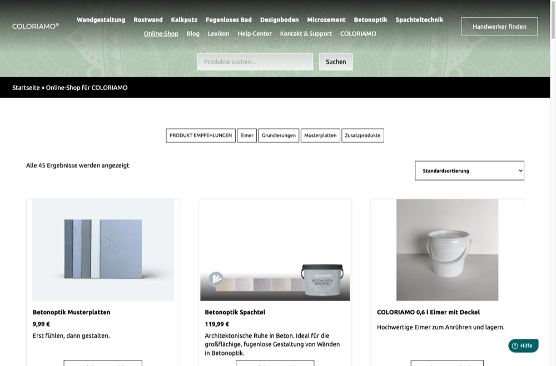The image size is (556, 366).
Task: Click 'Alle 45 Ergebnisse werden angezeigt' text
Action: point(78,166)
